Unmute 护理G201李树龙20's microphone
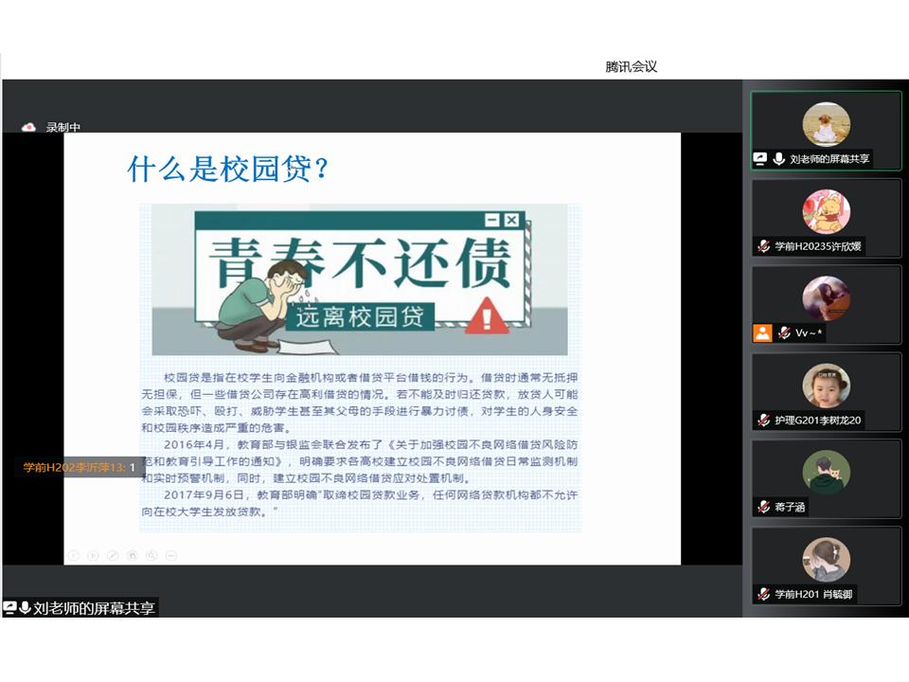The height and width of the screenshot is (682, 909). click(x=762, y=421)
